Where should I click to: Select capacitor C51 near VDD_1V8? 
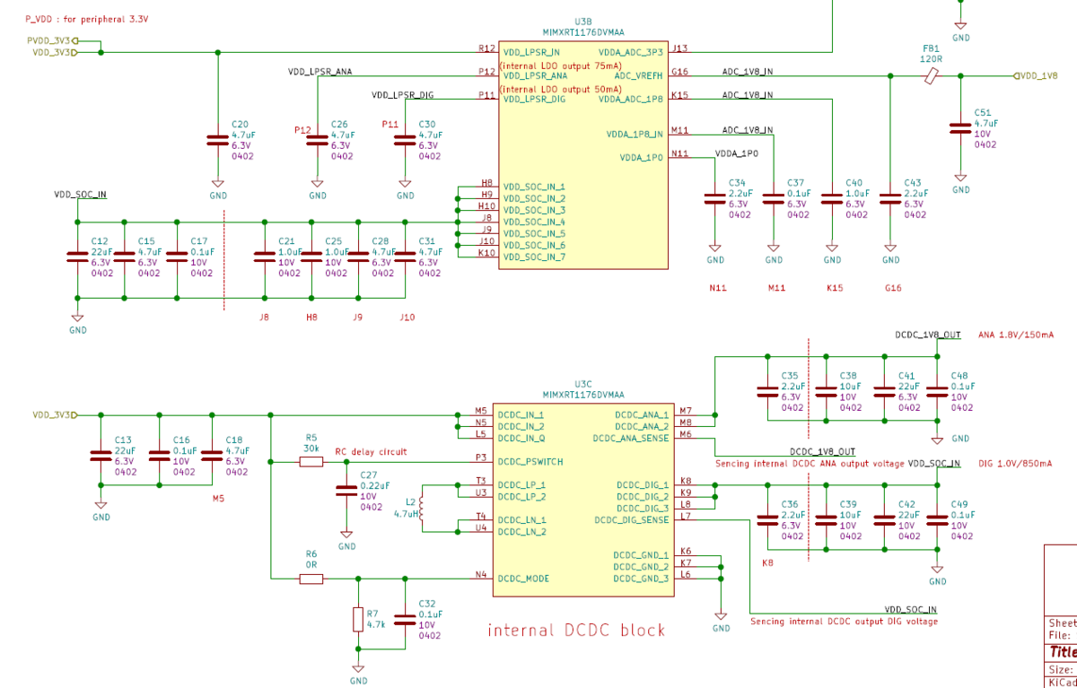coord(960,130)
